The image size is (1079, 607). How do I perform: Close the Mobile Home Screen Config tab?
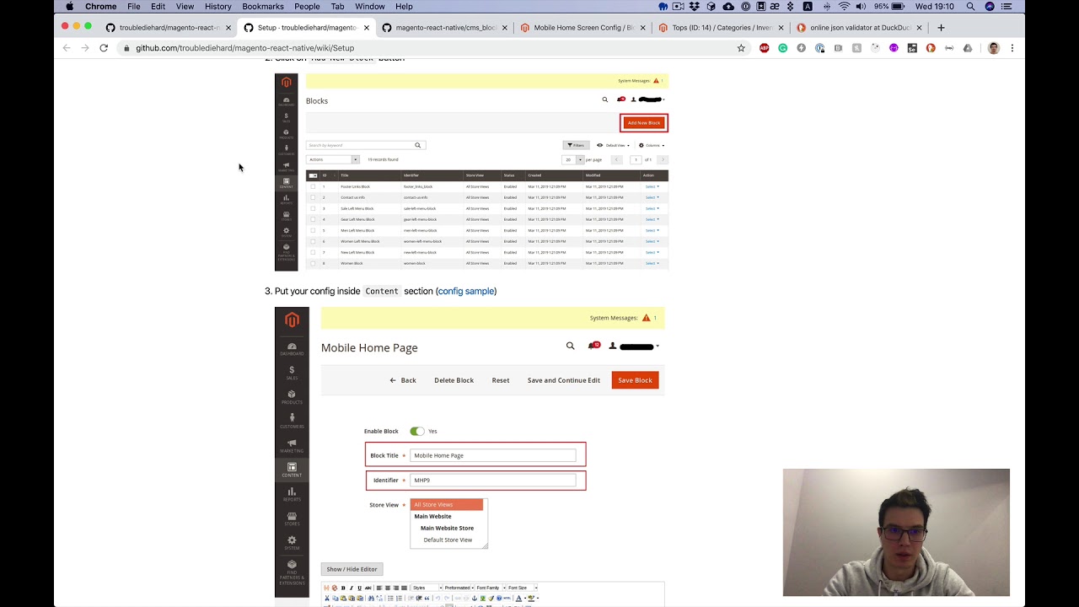(643, 28)
